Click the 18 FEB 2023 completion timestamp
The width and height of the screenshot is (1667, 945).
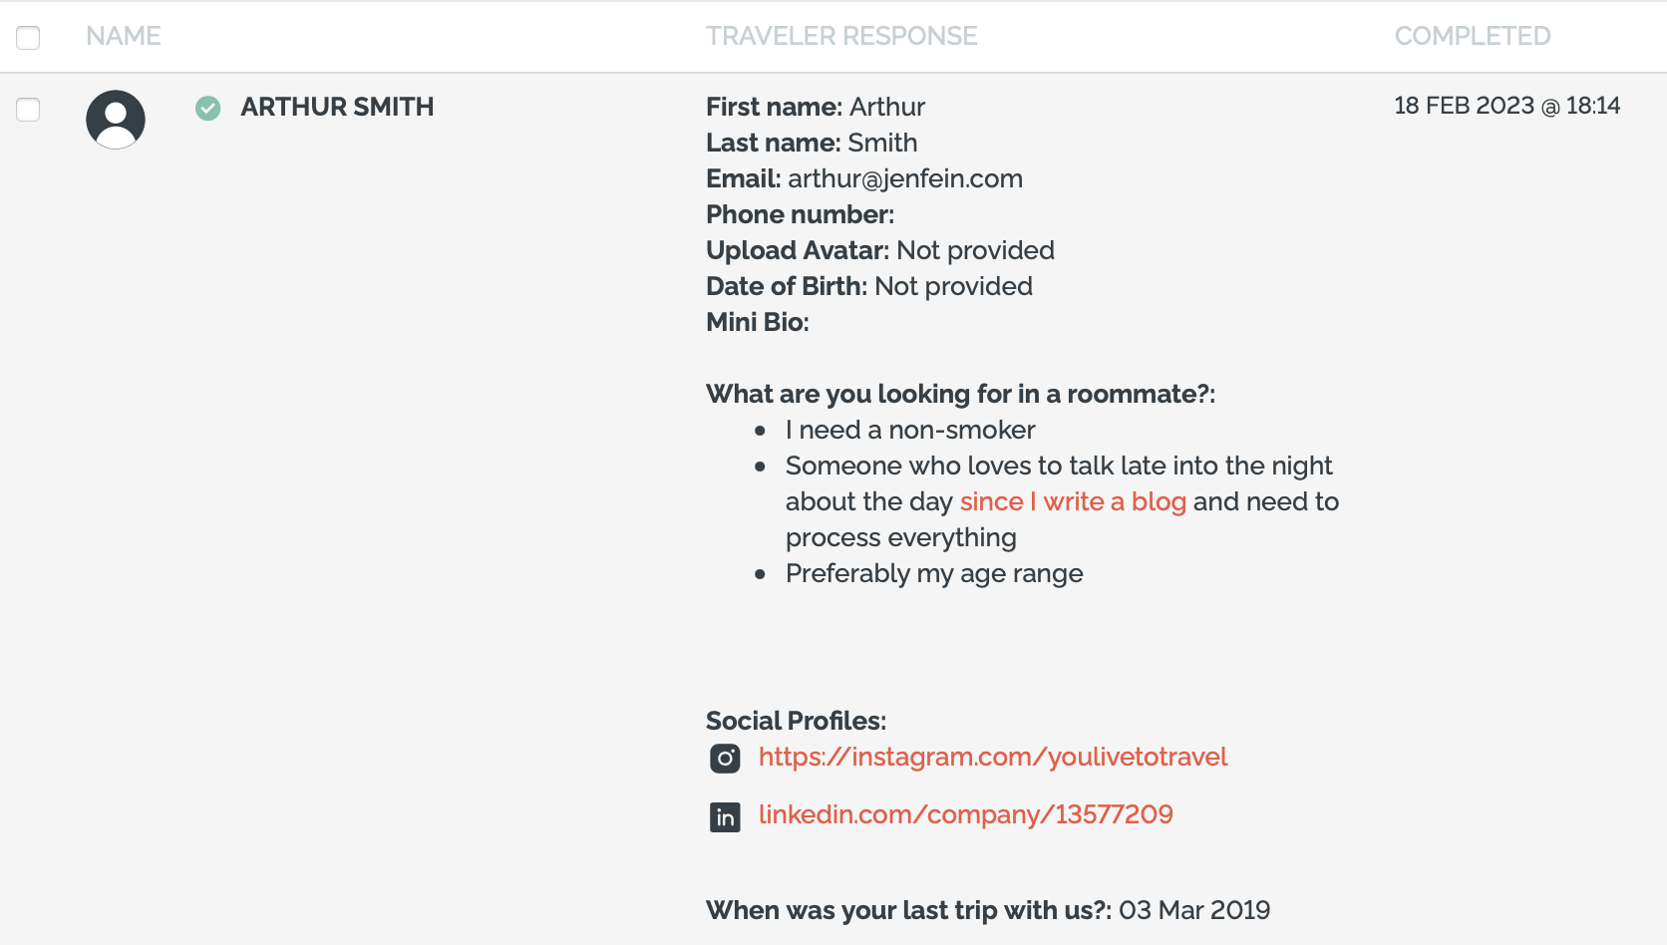point(1507,106)
